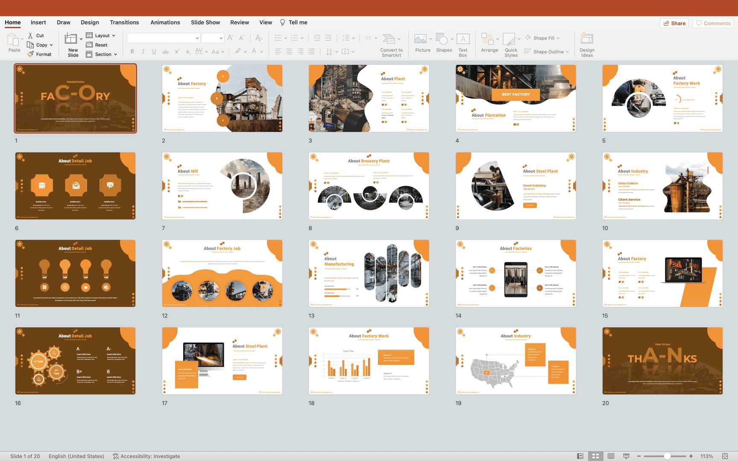Viewport: 738px width, 461px height.
Task: Open the Comments button
Action: (x=713, y=23)
